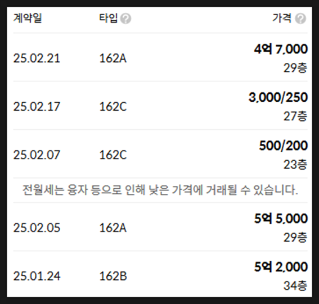The width and height of the screenshot is (319, 304).
Task: Click type 162A in the 25.02.21 row
Action: [113, 58]
